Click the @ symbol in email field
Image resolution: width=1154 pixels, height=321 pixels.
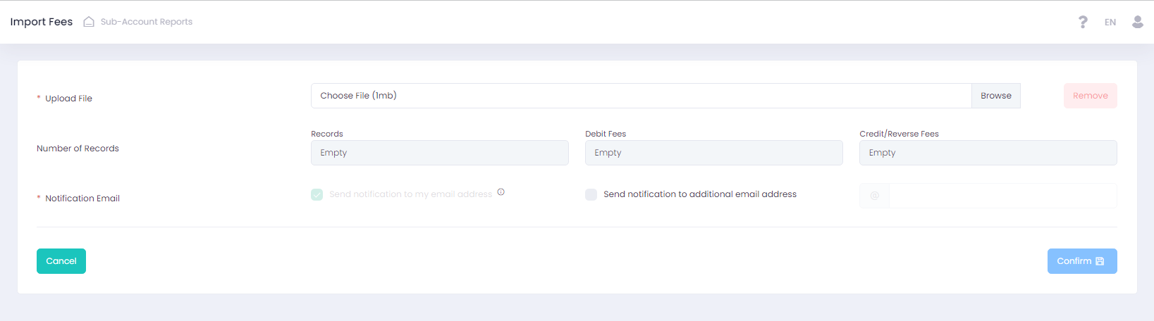[874, 196]
